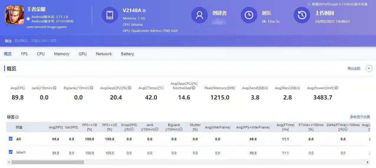Click the Avg(CTemp) value 42.0

coord(151,97)
